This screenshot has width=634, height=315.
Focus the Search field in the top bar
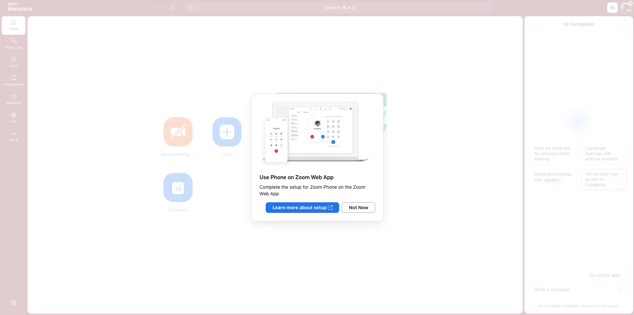338,8
